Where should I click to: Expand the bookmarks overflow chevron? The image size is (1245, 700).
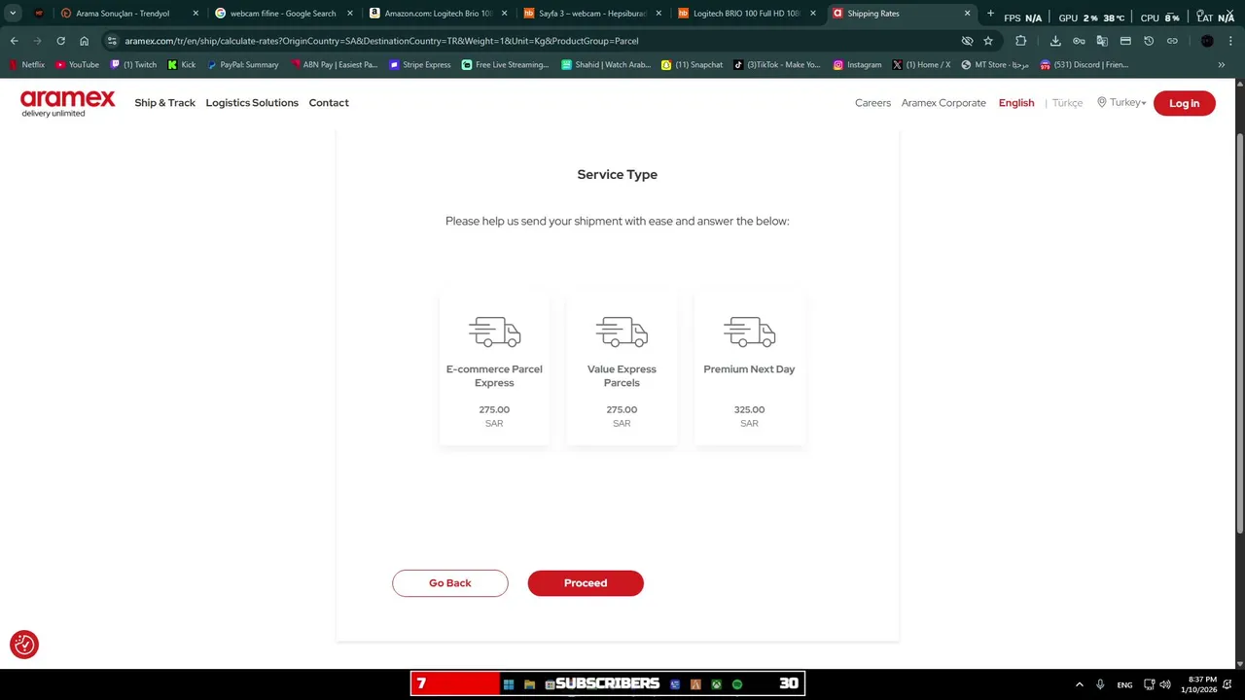coord(1222,65)
